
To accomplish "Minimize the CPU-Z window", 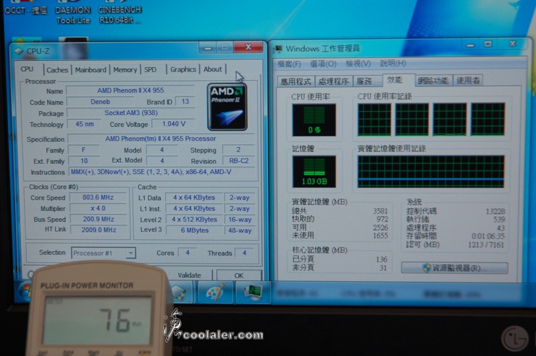I will (x=208, y=48).
